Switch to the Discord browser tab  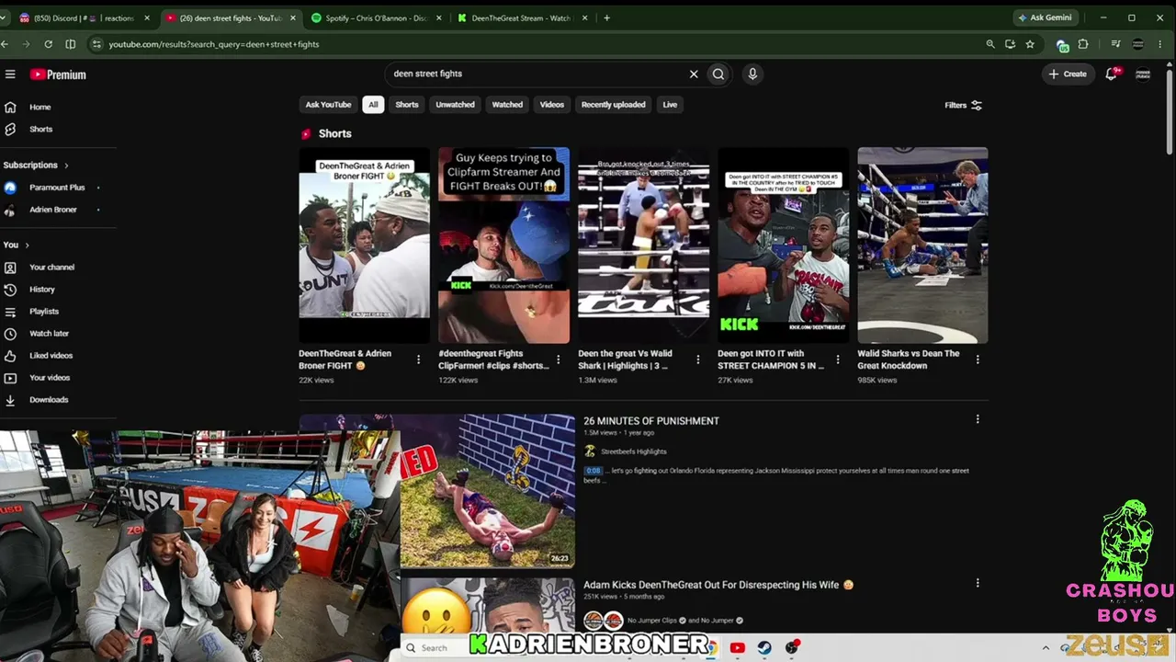click(82, 18)
